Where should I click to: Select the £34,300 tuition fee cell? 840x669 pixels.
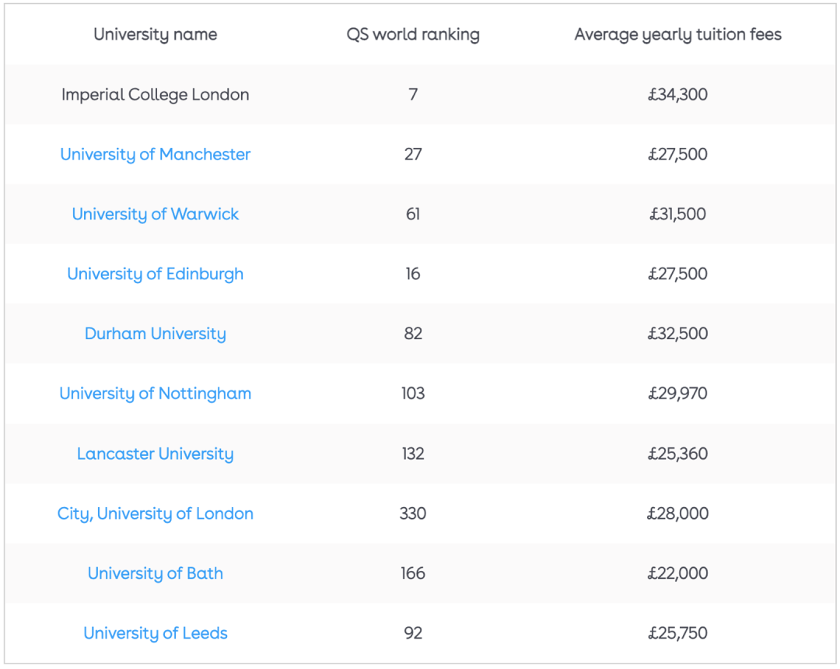pos(677,95)
